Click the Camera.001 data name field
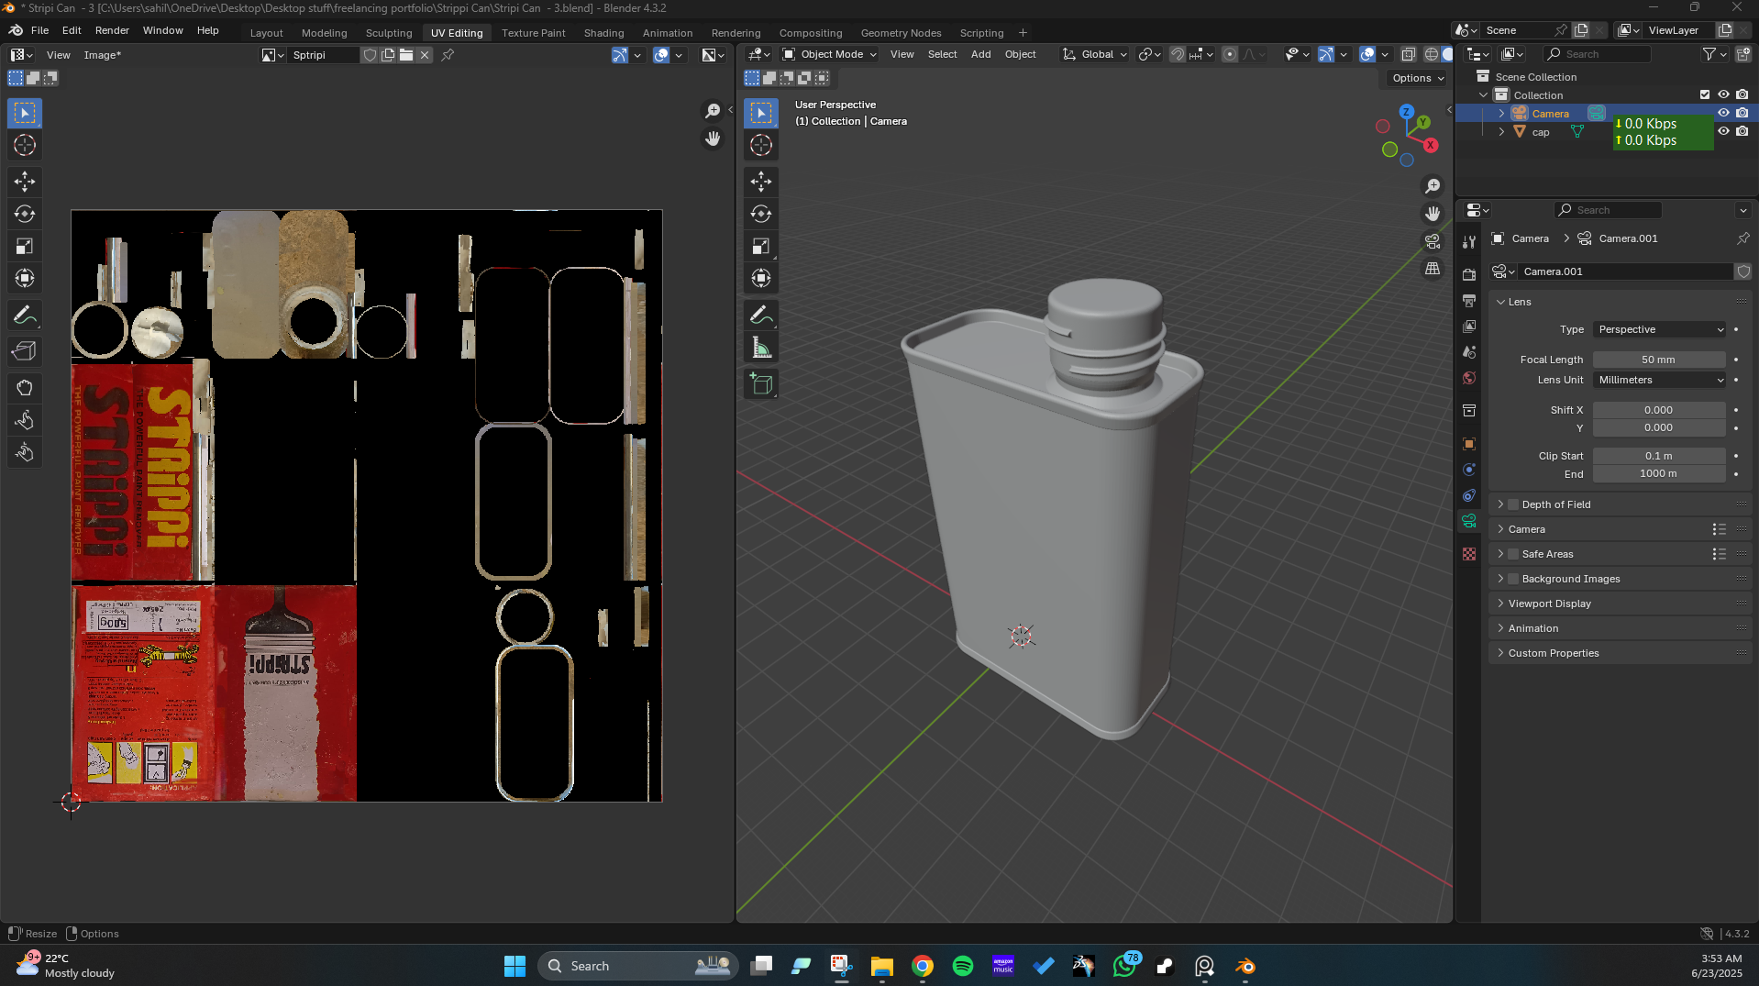This screenshot has height=986, width=1759. pyautogui.click(x=1625, y=271)
